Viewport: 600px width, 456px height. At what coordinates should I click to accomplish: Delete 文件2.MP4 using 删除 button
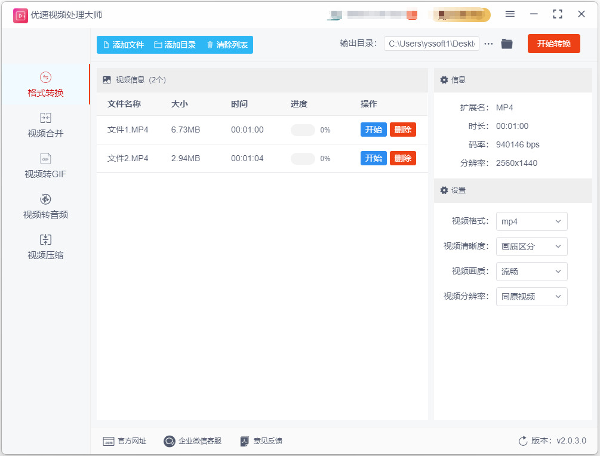(x=403, y=158)
